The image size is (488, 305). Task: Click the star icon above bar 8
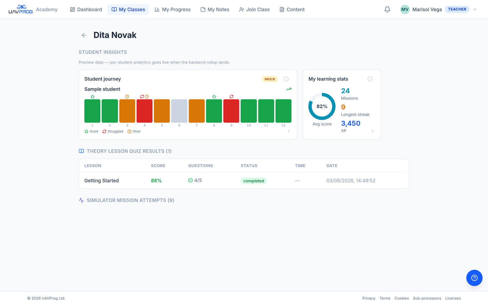[214, 97]
